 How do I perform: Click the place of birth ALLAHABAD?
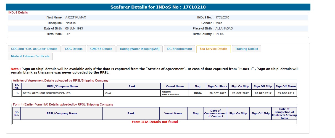pyautogui.click(x=224, y=28)
